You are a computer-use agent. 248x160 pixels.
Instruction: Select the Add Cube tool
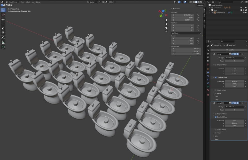pyautogui.click(x=3, y=47)
